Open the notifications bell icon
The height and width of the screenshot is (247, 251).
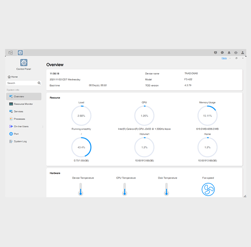point(229,52)
